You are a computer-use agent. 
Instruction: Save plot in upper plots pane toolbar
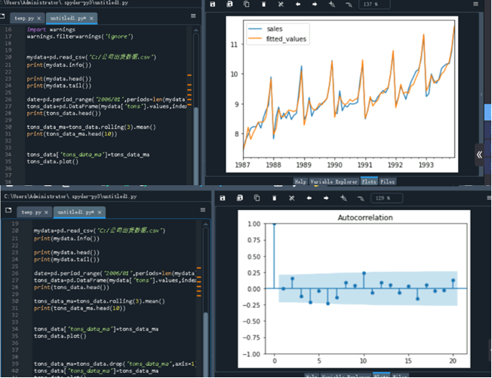(x=213, y=4)
